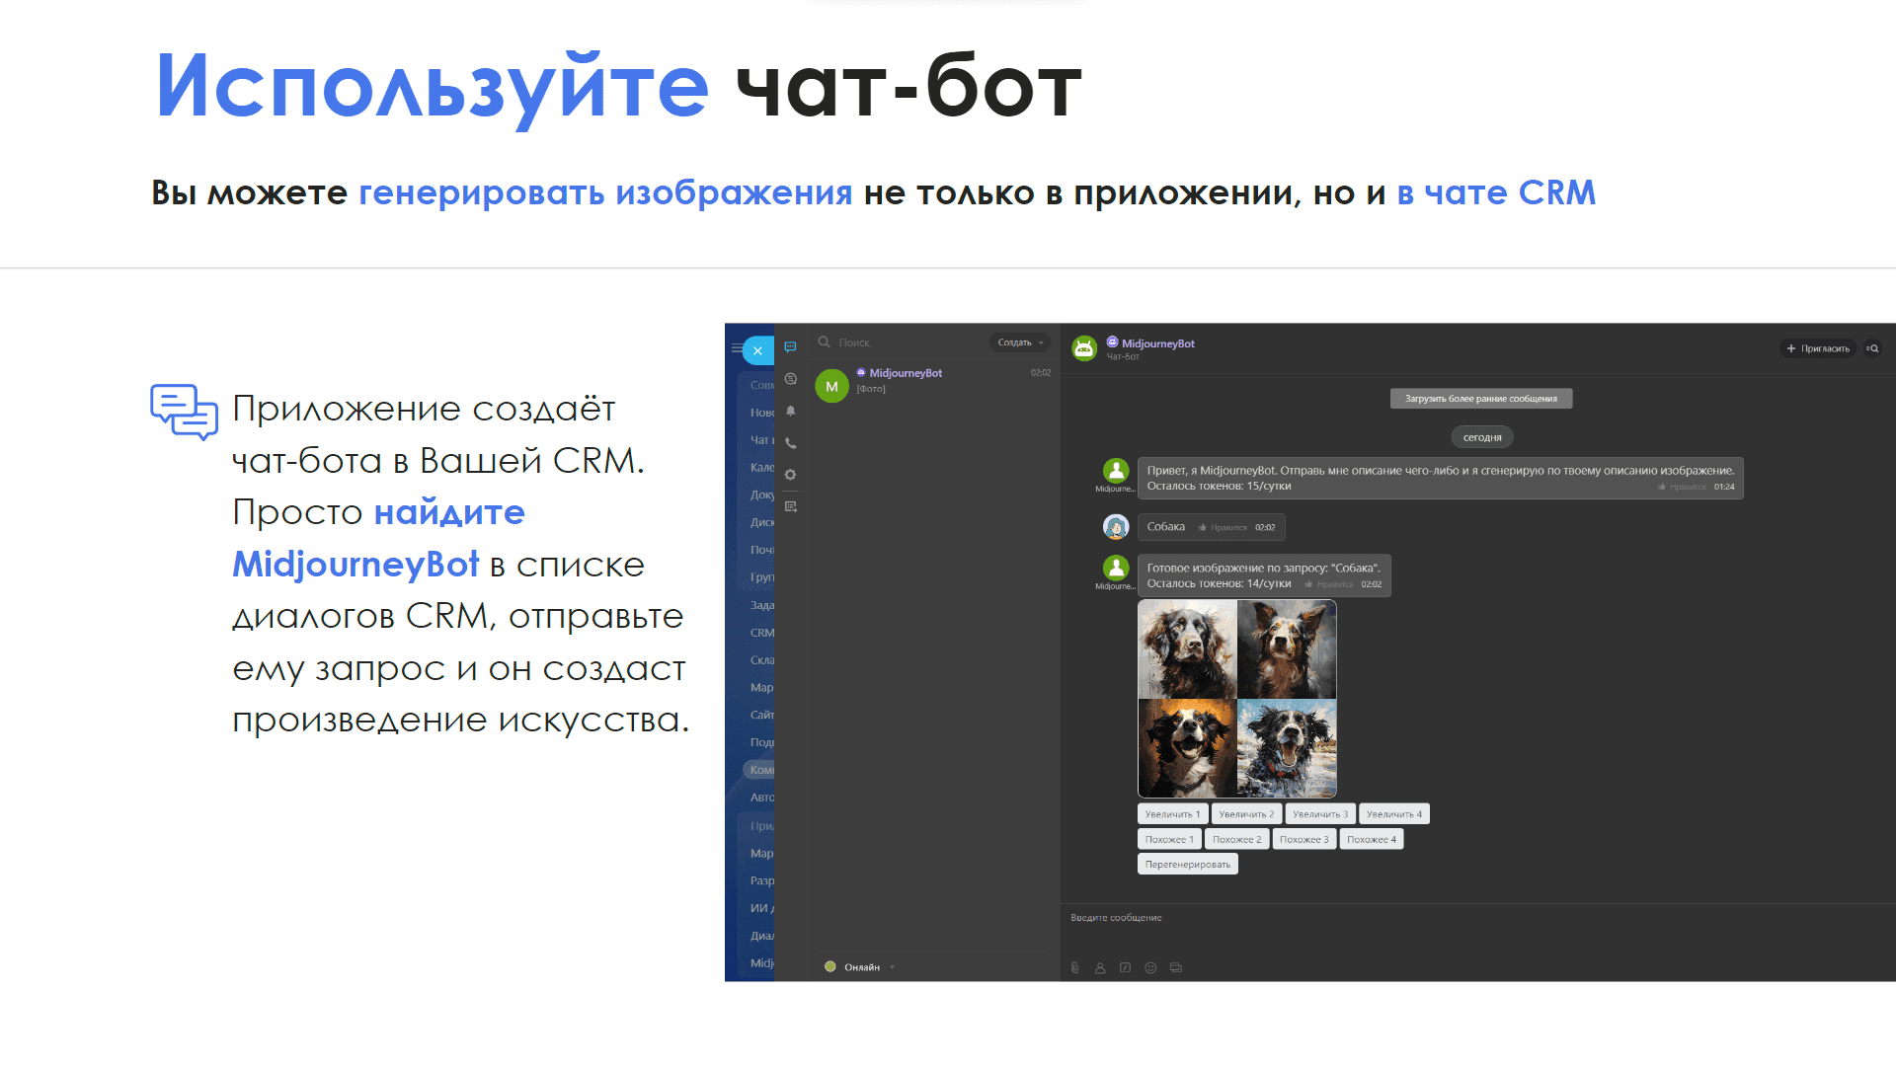
Task: Click the green M avatar of MidjourneyBot
Action: 831,386
